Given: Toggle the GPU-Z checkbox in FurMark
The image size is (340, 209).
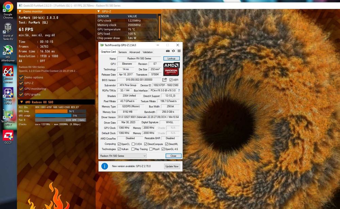Looking at the screenshot, I should [x=21, y=83].
